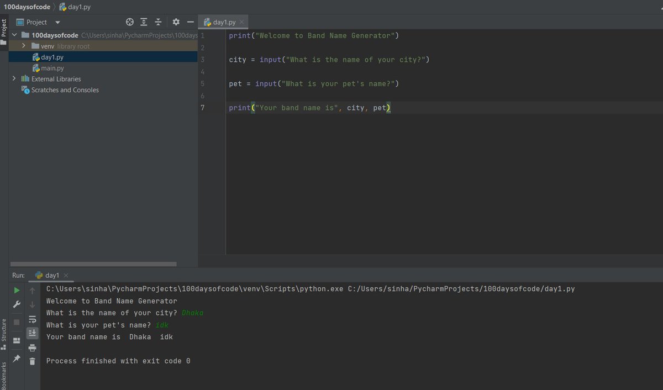Close the day1 Run tab
This screenshot has height=390, width=663.
[66, 275]
